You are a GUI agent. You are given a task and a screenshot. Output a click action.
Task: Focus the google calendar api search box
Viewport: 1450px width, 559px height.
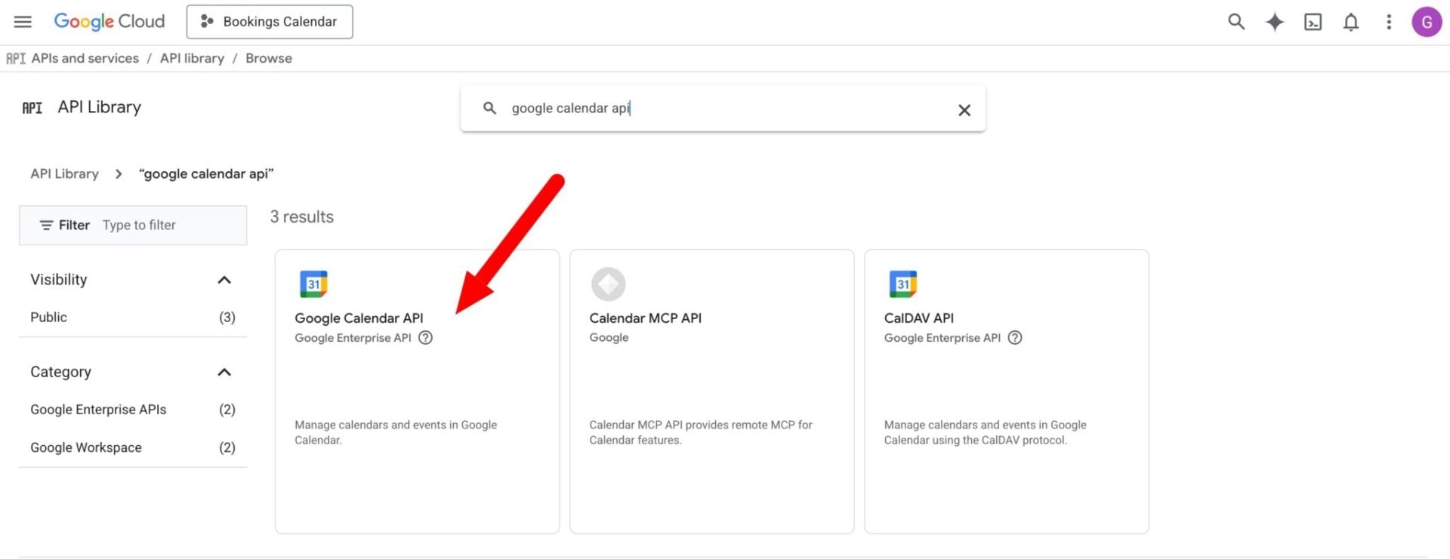723,109
